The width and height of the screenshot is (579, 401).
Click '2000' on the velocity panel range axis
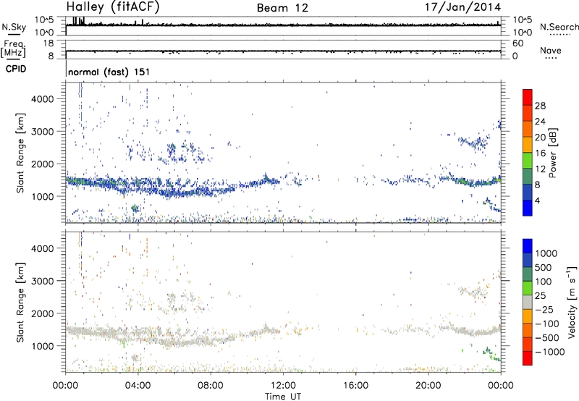click(43, 313)
